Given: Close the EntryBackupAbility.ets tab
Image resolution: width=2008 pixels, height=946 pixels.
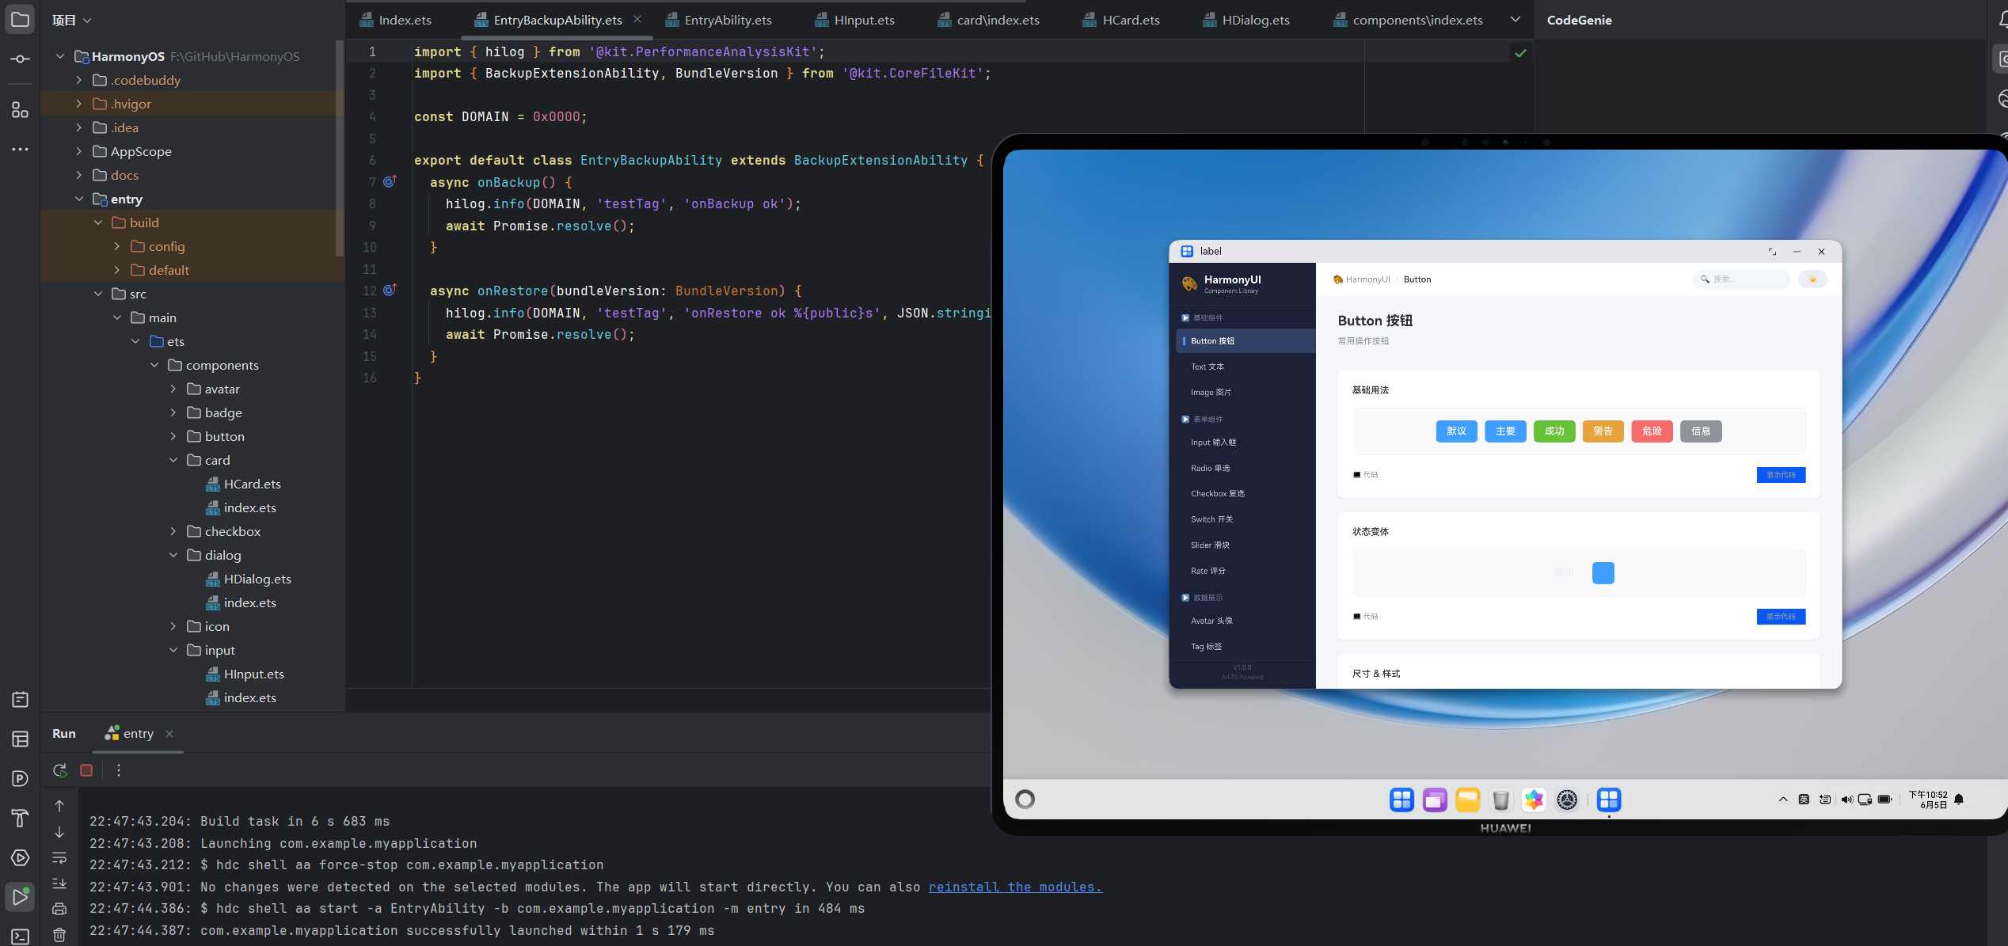Looking at the screenshot, I should point(637,19).
